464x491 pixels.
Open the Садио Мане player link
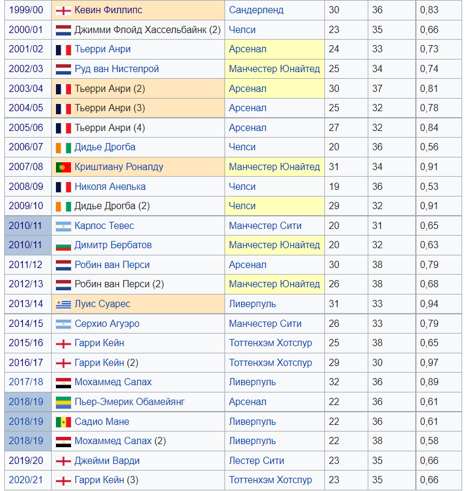click(102, 422)
